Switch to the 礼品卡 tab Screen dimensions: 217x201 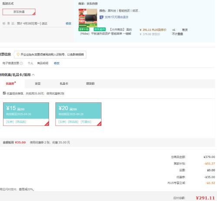(64, 84)
